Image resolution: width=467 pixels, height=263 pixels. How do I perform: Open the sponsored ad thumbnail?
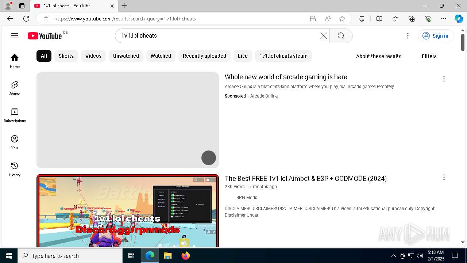click(x=128, y=120)
